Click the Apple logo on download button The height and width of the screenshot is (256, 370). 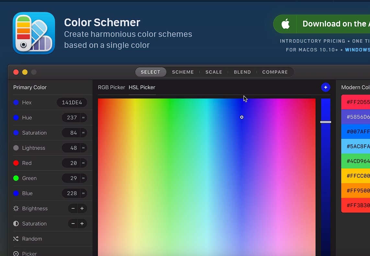(285, 24)
